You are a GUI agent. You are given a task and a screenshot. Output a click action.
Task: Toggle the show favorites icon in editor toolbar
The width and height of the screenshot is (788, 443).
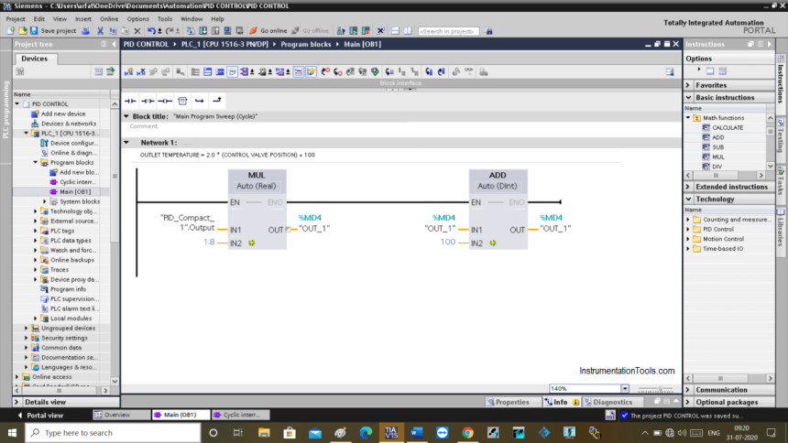coord(312,71)
